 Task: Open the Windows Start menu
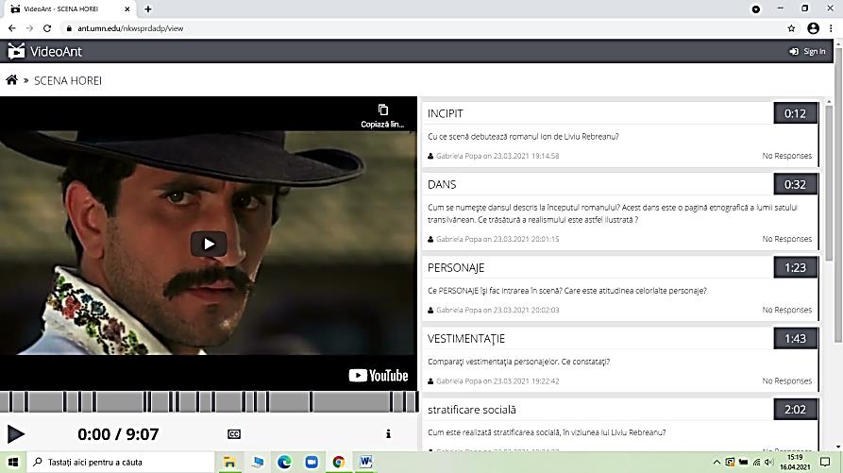[13, 463]
